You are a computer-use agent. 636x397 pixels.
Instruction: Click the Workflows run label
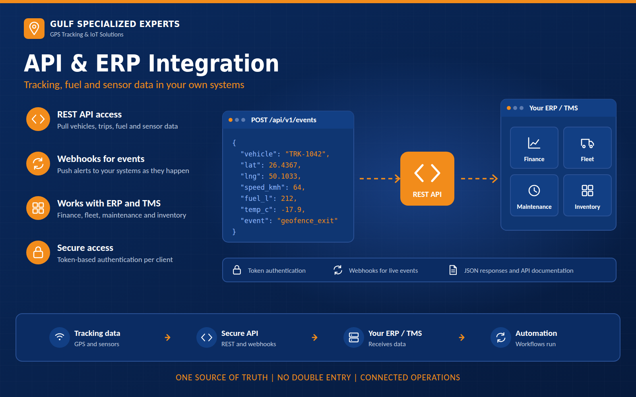point(535,344)
